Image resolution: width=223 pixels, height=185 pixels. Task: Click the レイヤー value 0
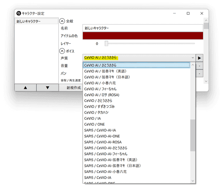click(97, 44)
